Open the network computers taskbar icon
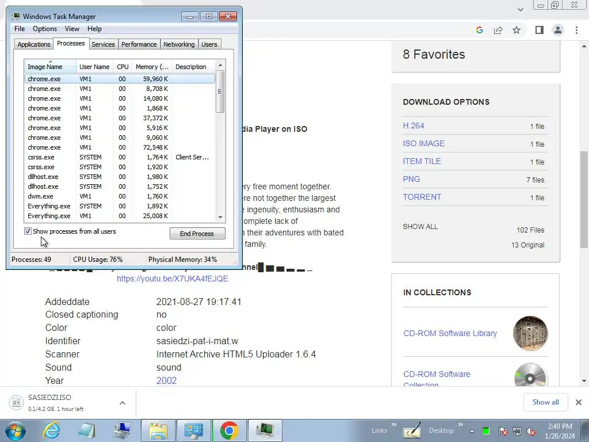 coord(122,430)
